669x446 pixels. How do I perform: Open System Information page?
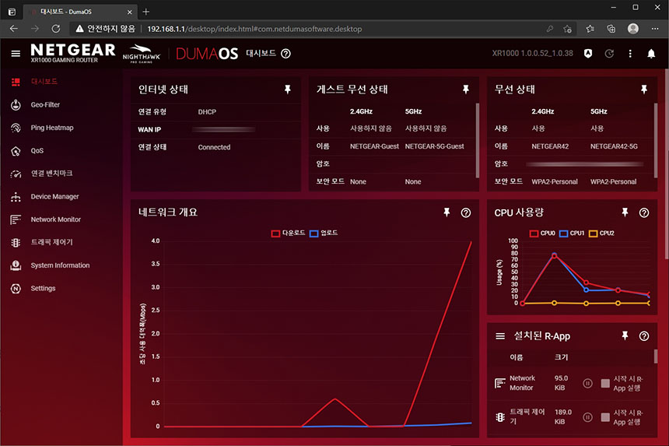[x=60, y=265]
